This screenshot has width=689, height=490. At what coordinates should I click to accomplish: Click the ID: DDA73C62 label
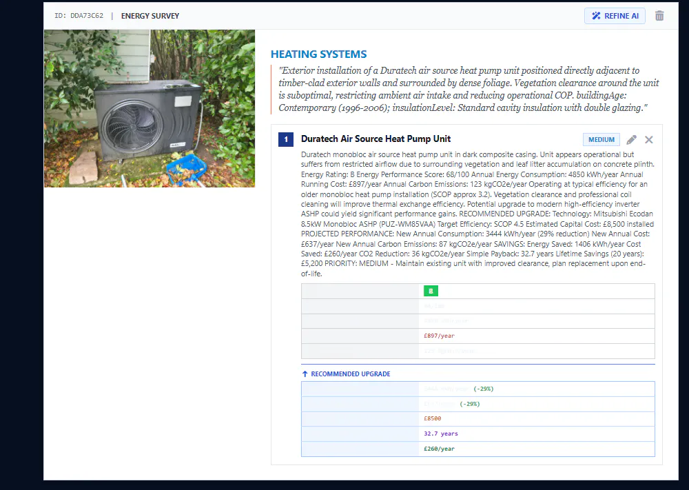pos(79,16)
